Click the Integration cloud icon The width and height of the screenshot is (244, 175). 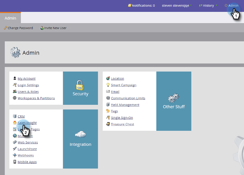point(80,134)
